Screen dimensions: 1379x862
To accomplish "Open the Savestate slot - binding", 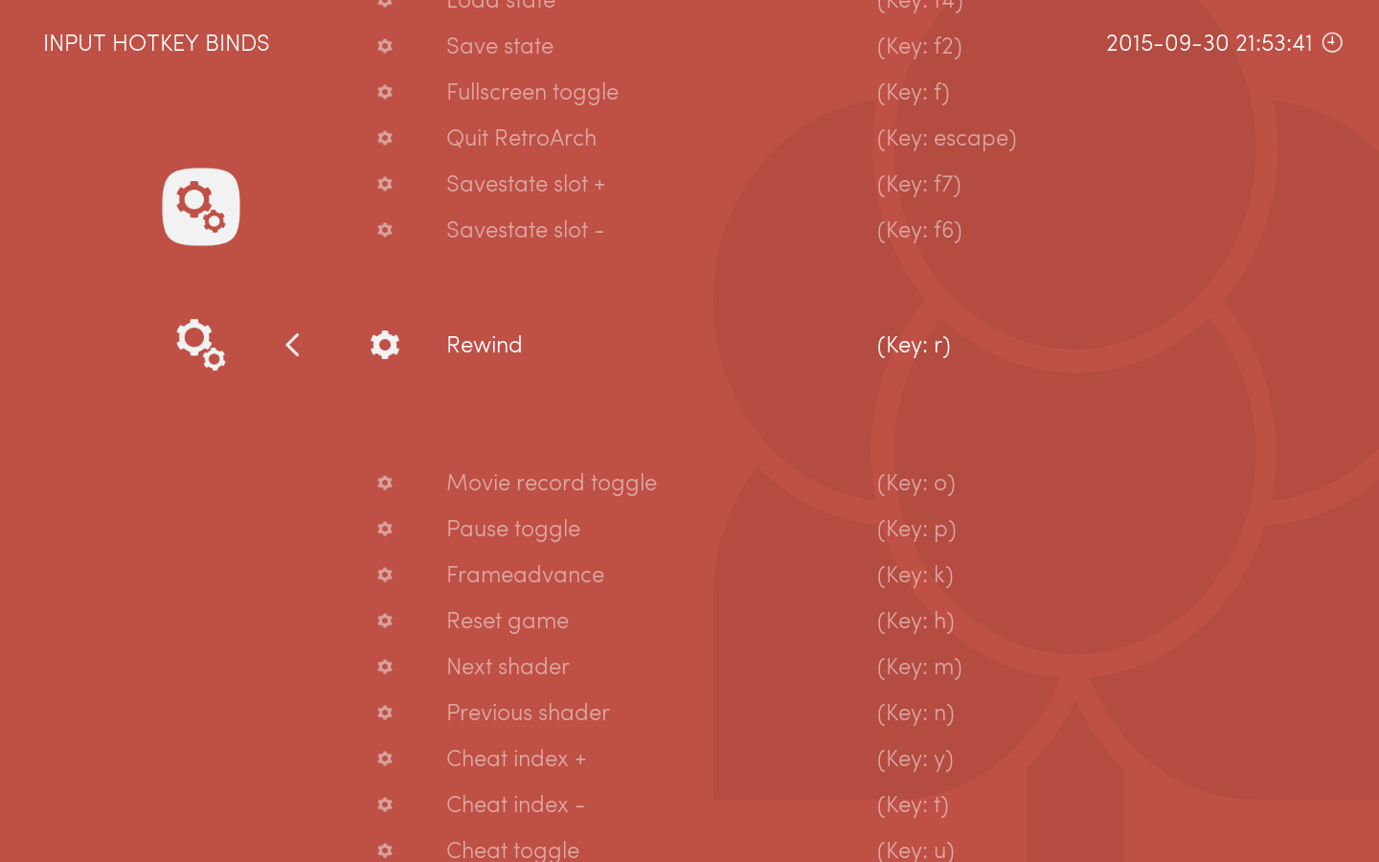I will [x=525, y=230].
